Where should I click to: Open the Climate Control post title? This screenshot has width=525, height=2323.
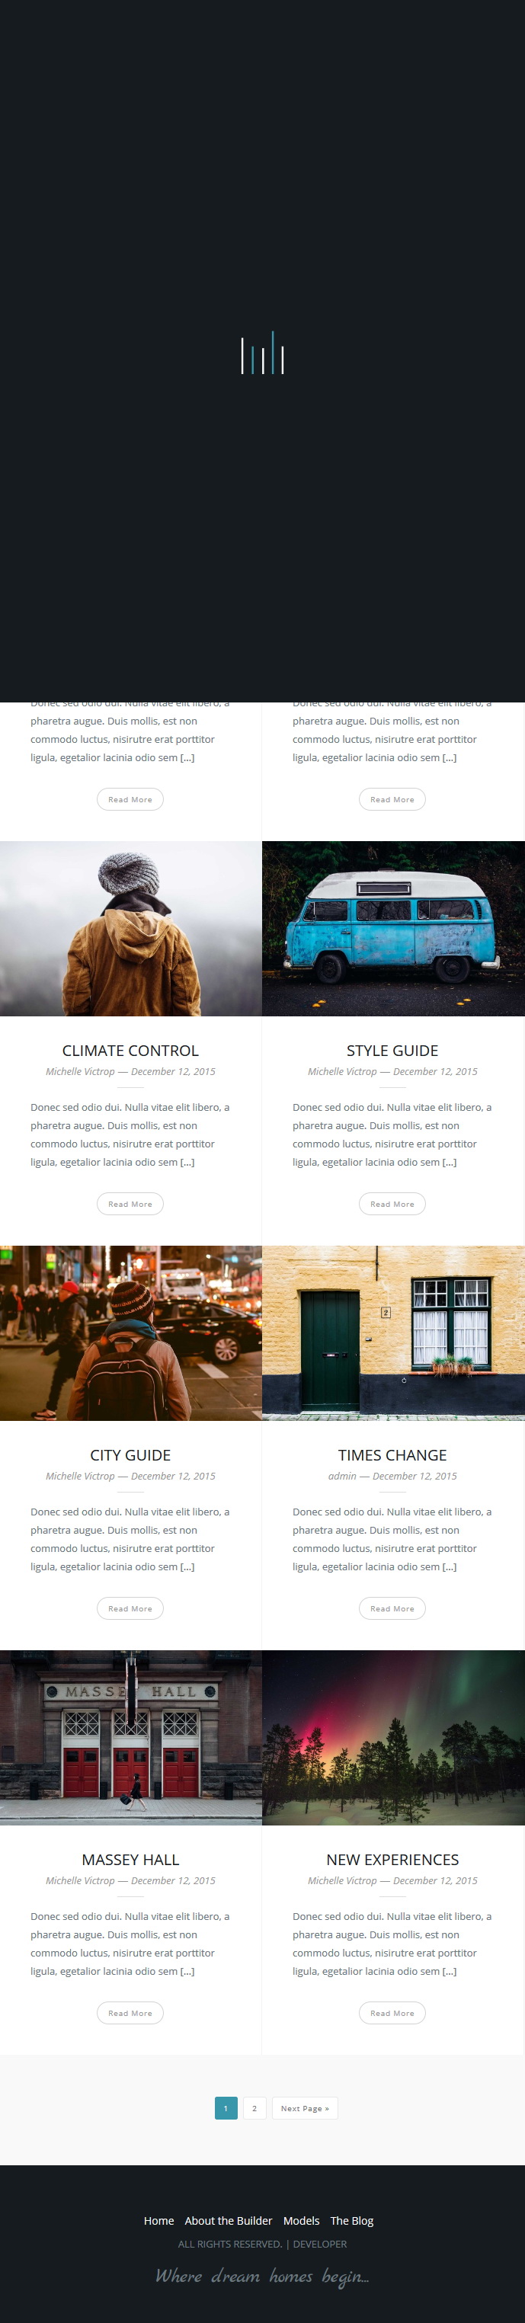[x=130, y=1051]
